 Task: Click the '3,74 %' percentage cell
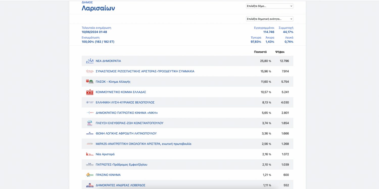(267, 123)
